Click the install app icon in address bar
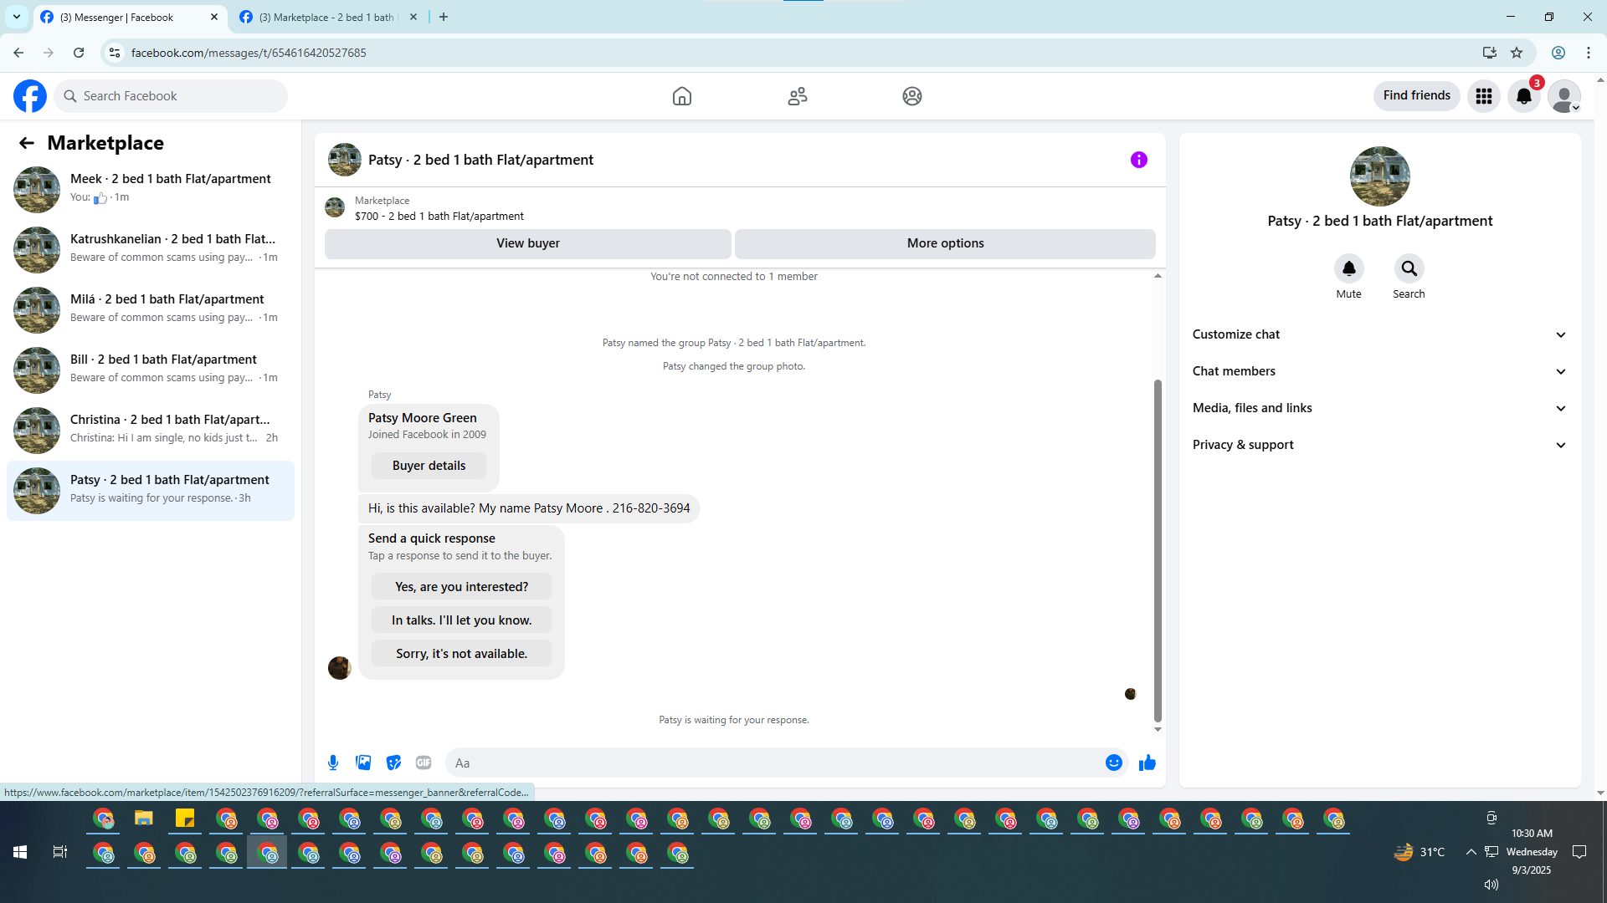This screenshot has height=903, width=1607. tap(1490, 53)
